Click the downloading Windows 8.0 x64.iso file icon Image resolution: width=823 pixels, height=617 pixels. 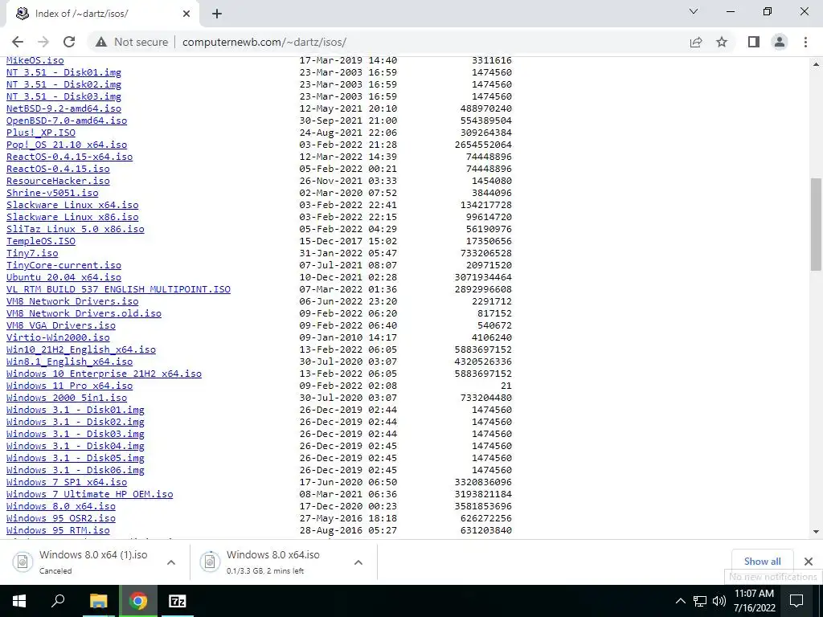point(210,562)
